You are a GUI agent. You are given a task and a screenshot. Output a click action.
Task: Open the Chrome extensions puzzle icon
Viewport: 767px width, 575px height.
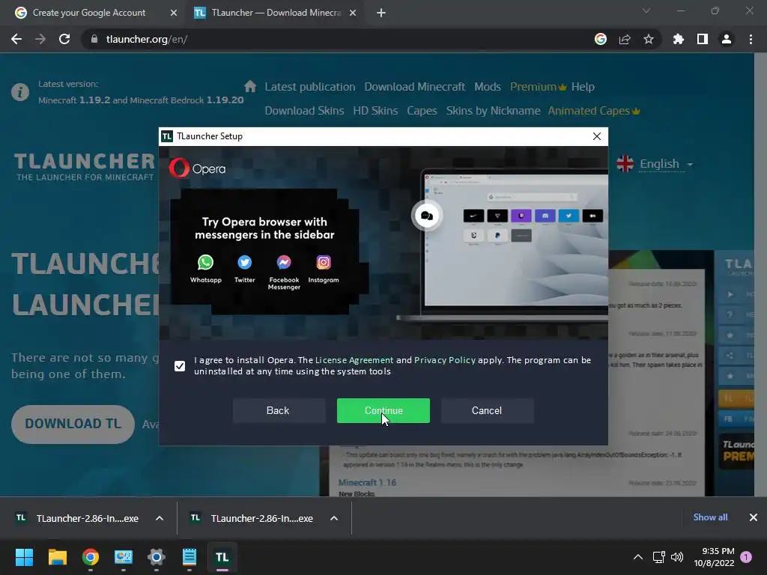coord(679,39)
